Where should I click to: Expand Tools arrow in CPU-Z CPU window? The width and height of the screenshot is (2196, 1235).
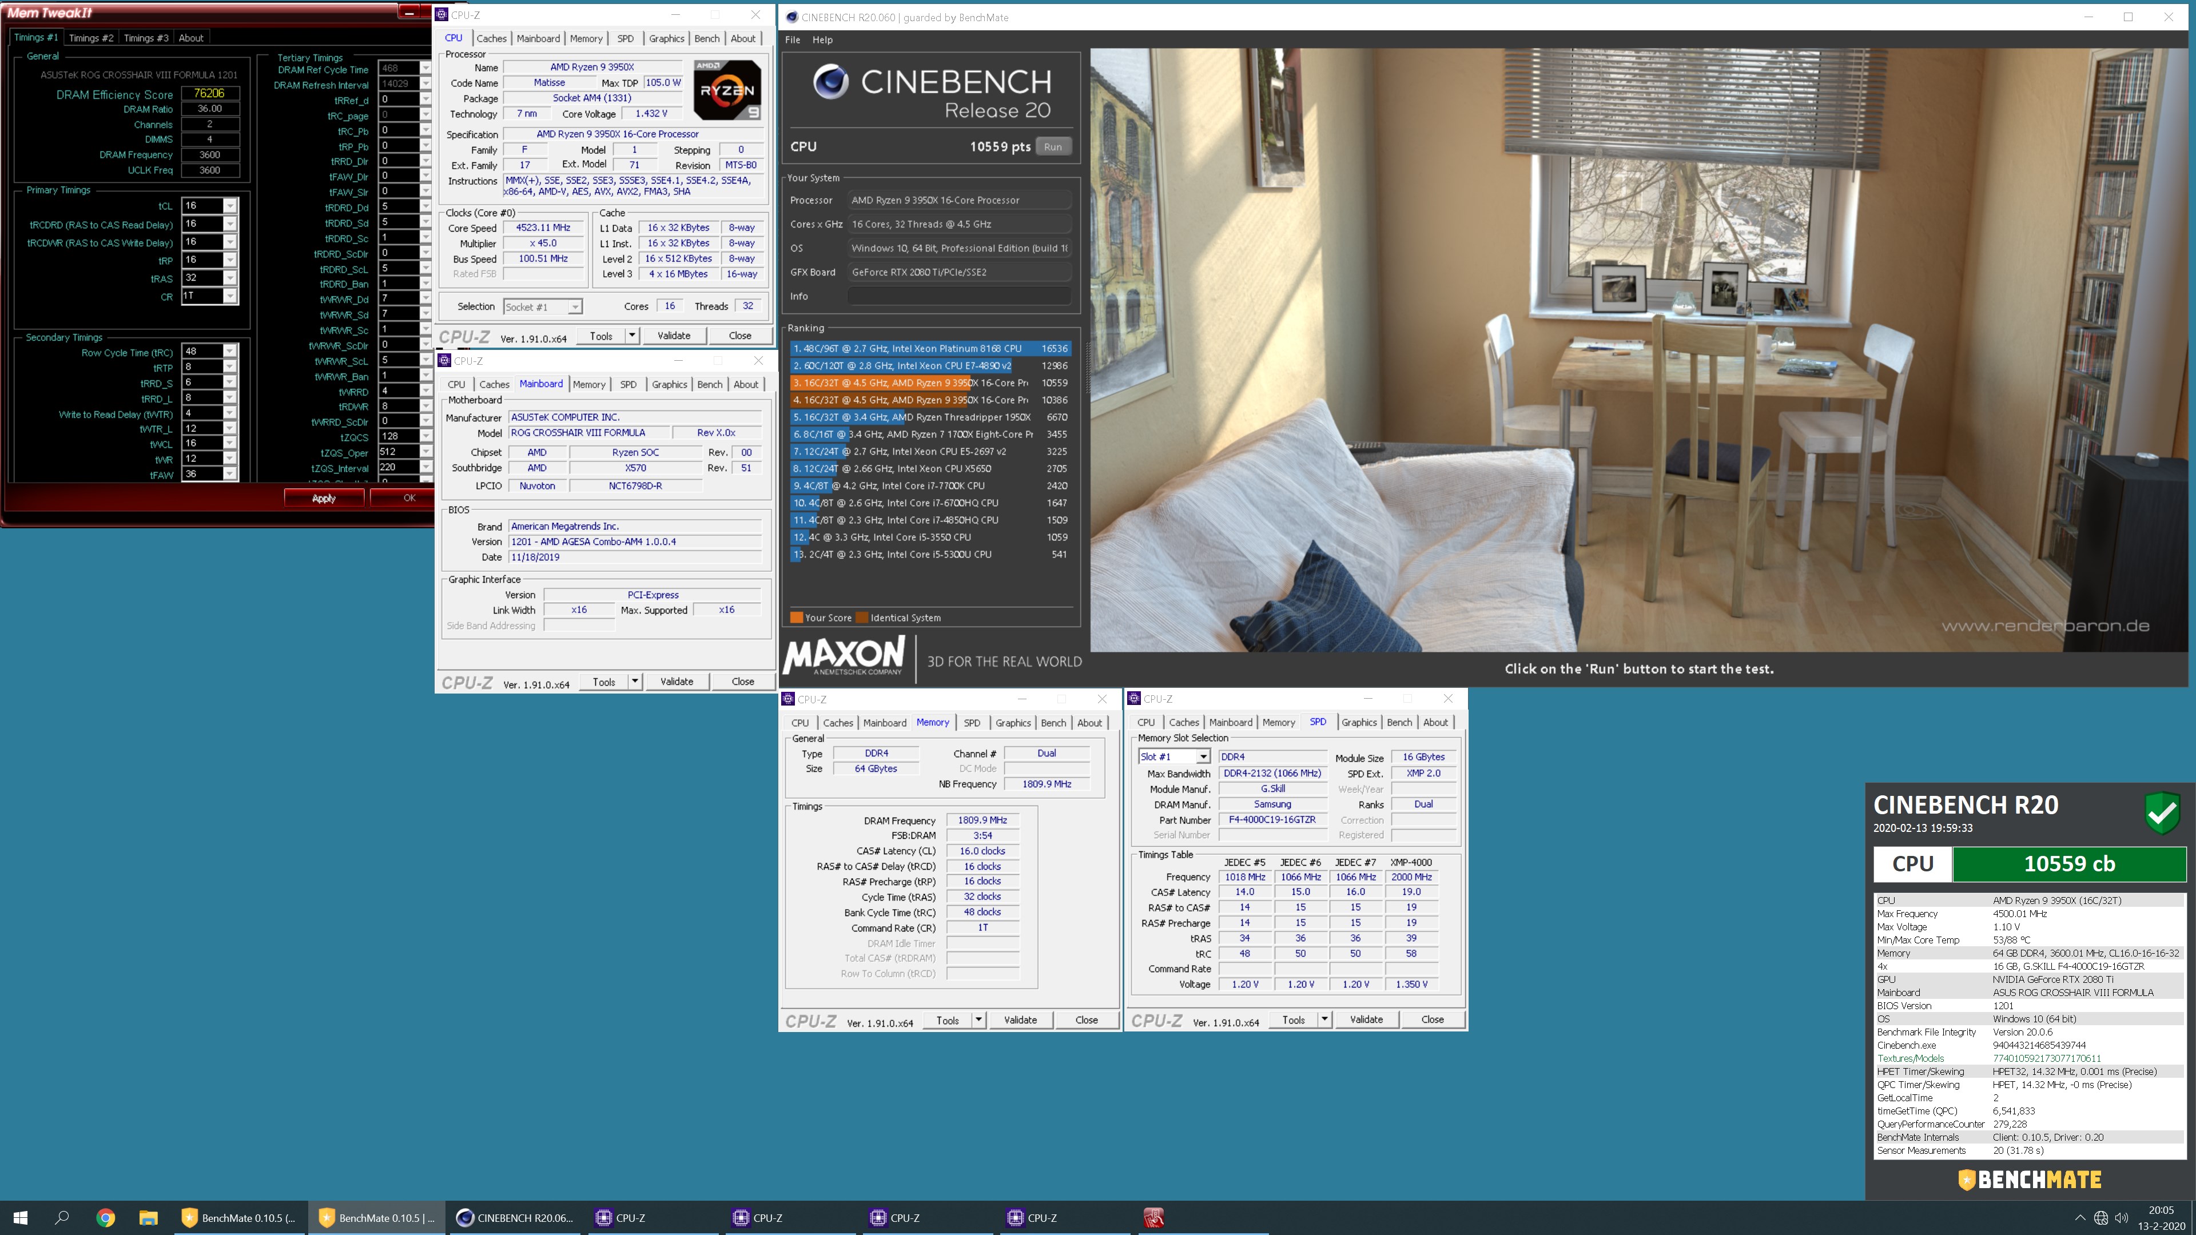(632, 336)
